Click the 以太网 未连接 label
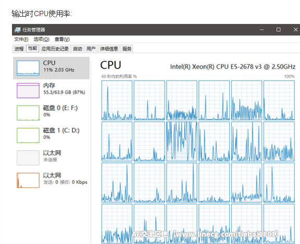This screenshot has width=300, height=244. click(52, 156)
